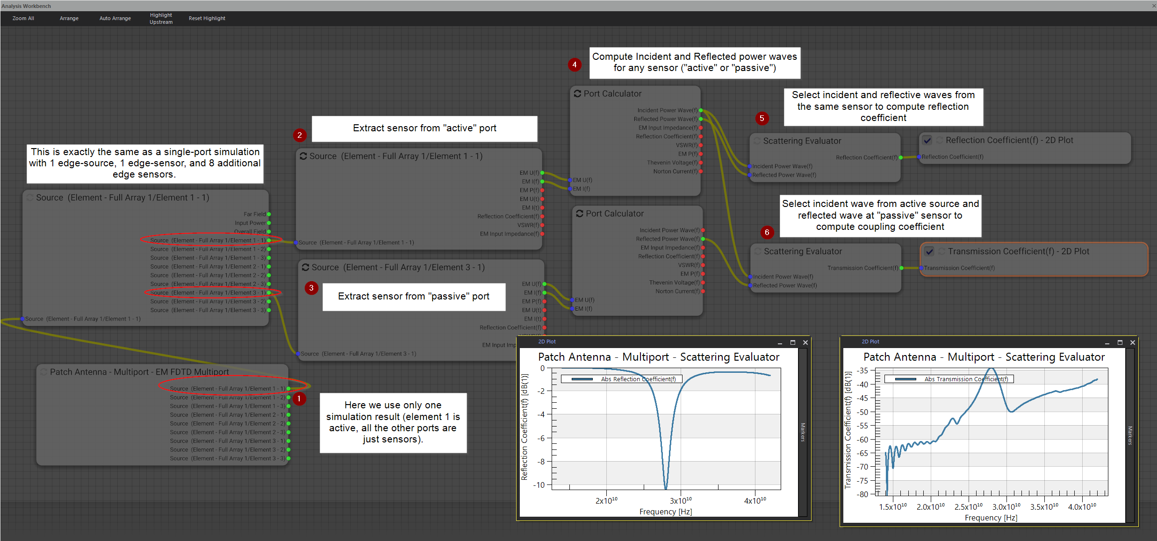Expand the Markers panel on the Transmission Coefficient plot
The height and width of the screenshot is (541, 1157).
click(1129, 432)
